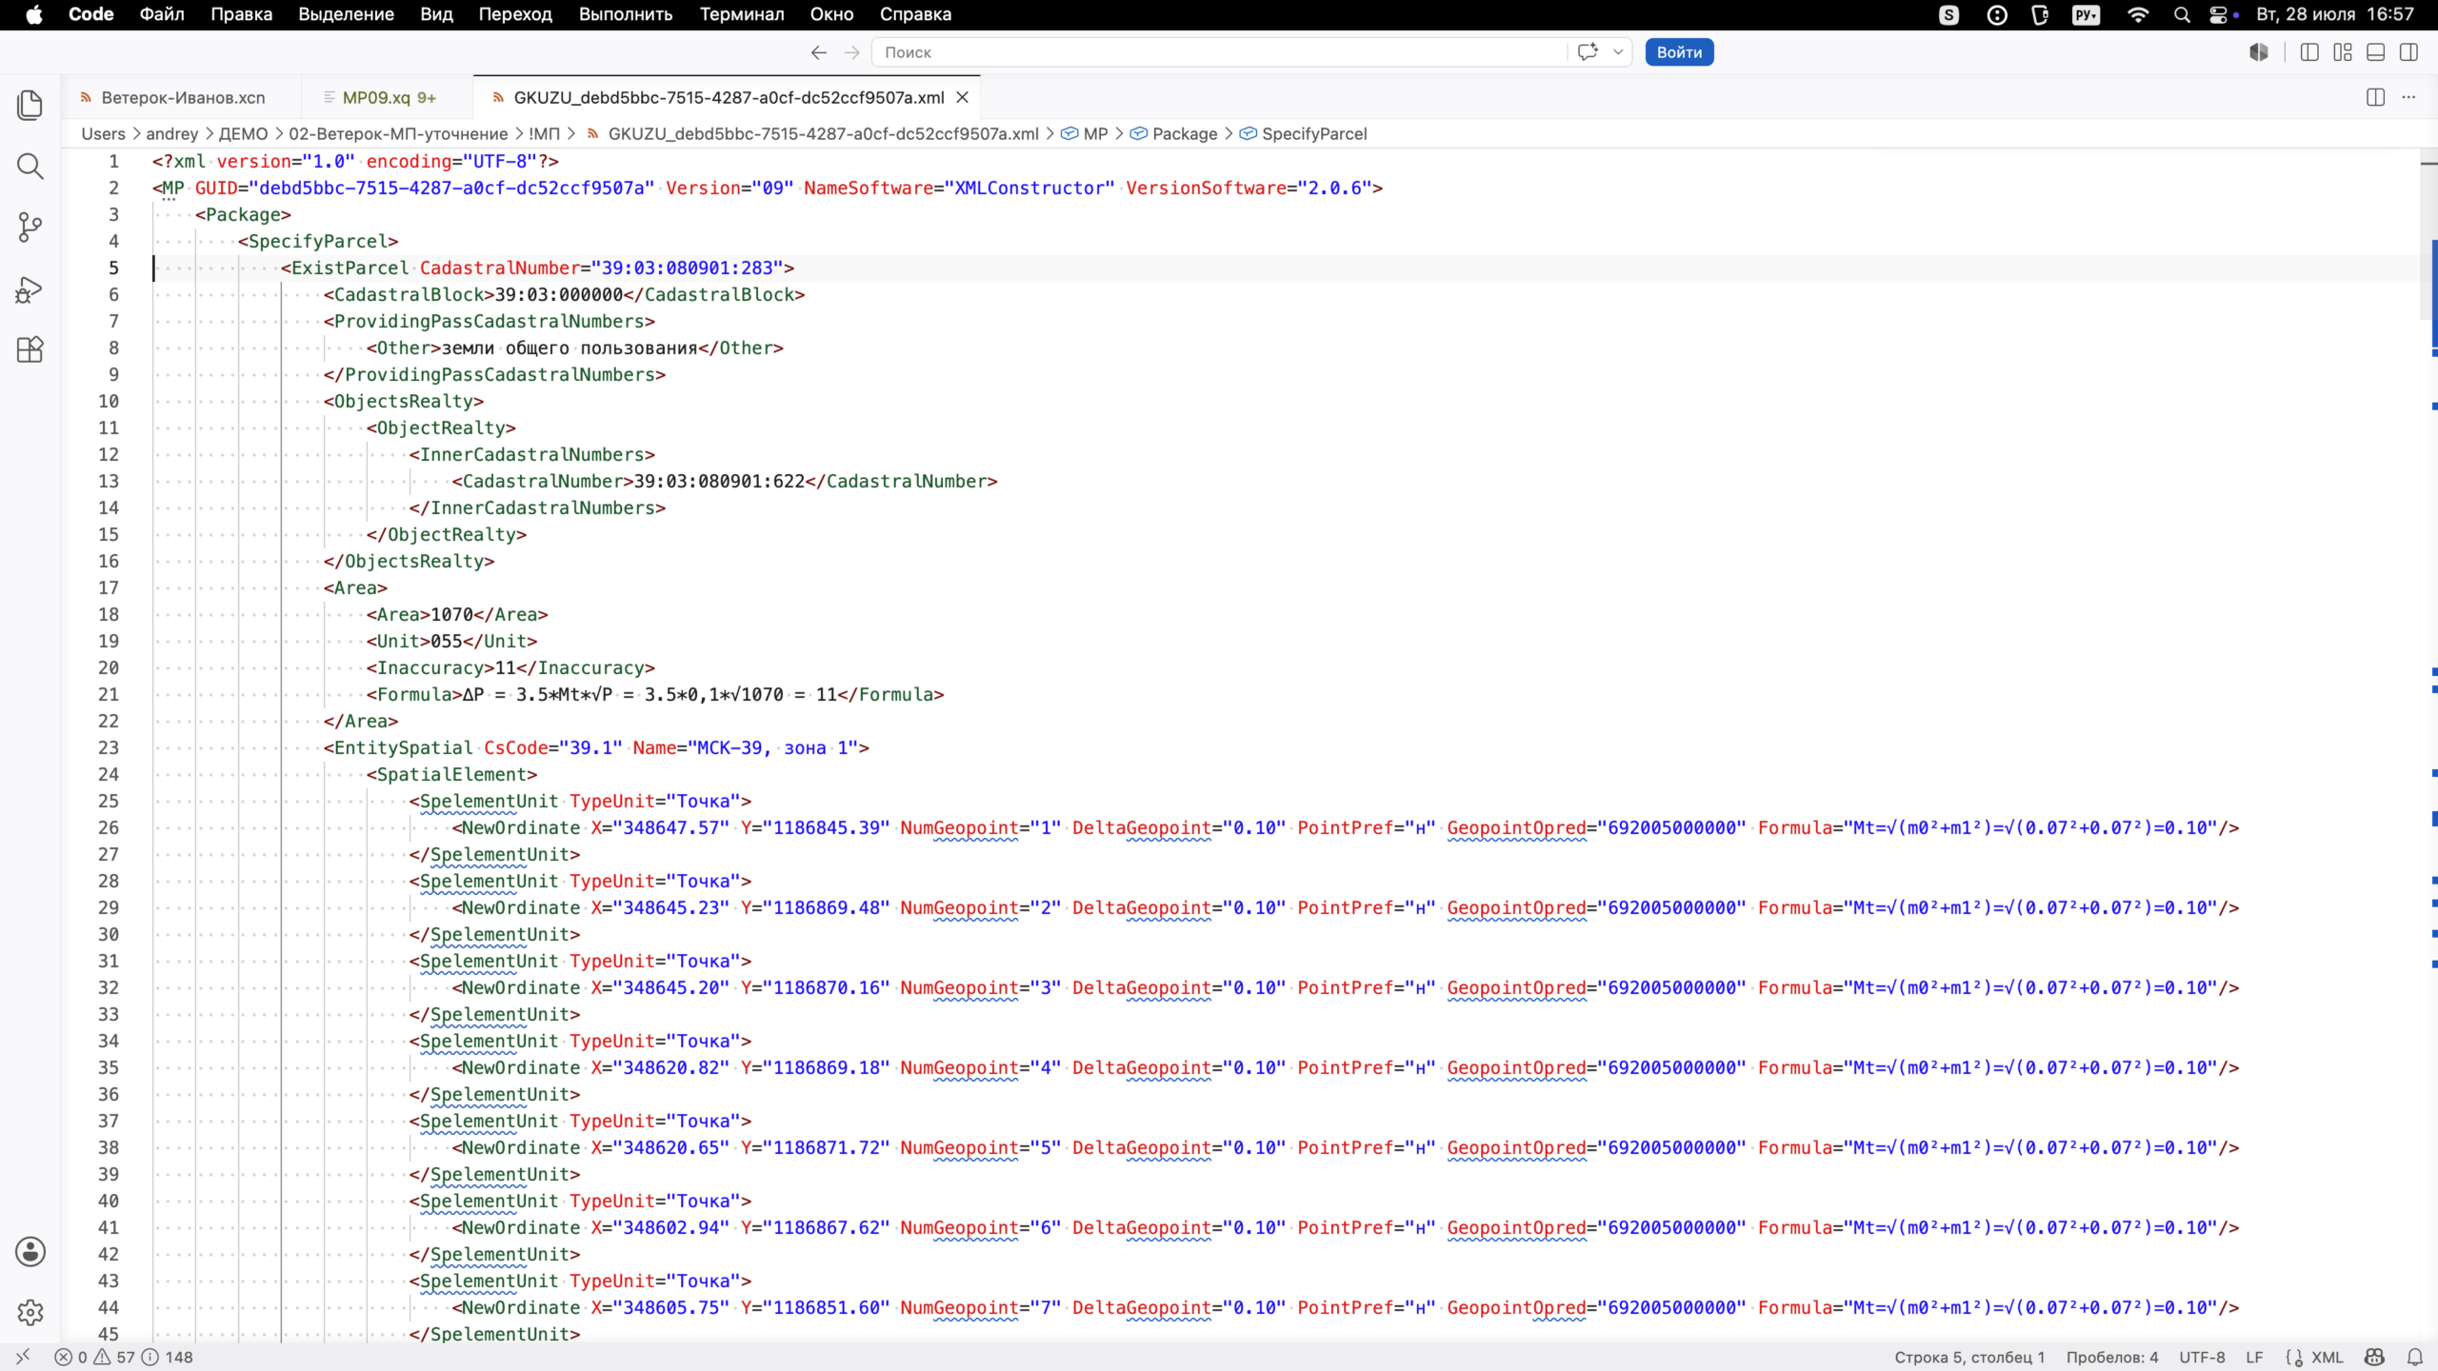Open the Manage gear icon
The image size is (2438, 1371).
tap(30, 1312)
